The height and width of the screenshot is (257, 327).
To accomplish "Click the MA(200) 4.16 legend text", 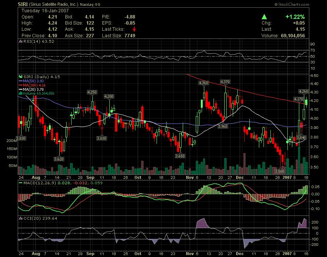I will click(34, 85).
